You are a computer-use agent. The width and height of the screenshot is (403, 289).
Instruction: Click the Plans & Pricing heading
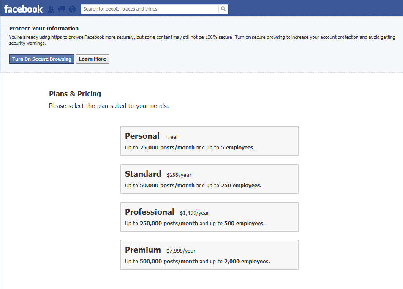pyautogui.click(x=75, y=94)
